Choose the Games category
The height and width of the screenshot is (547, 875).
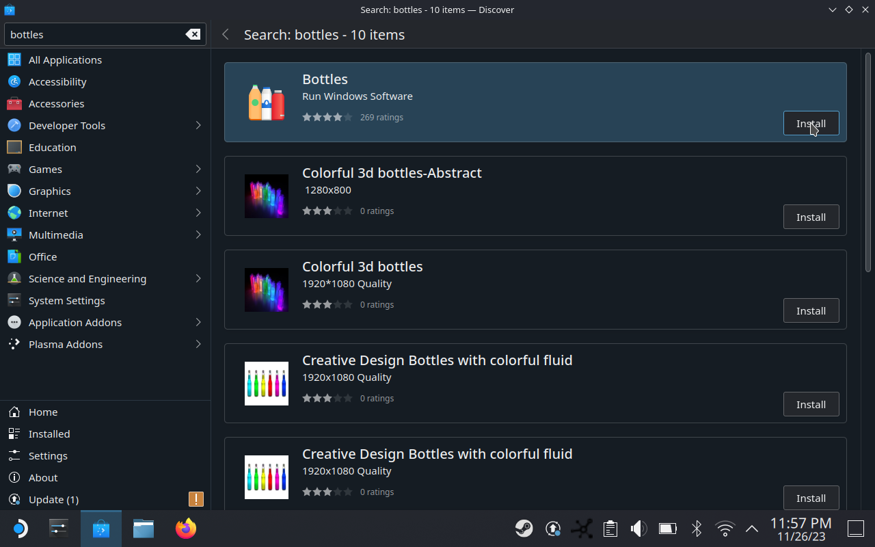tap(105, 169)
